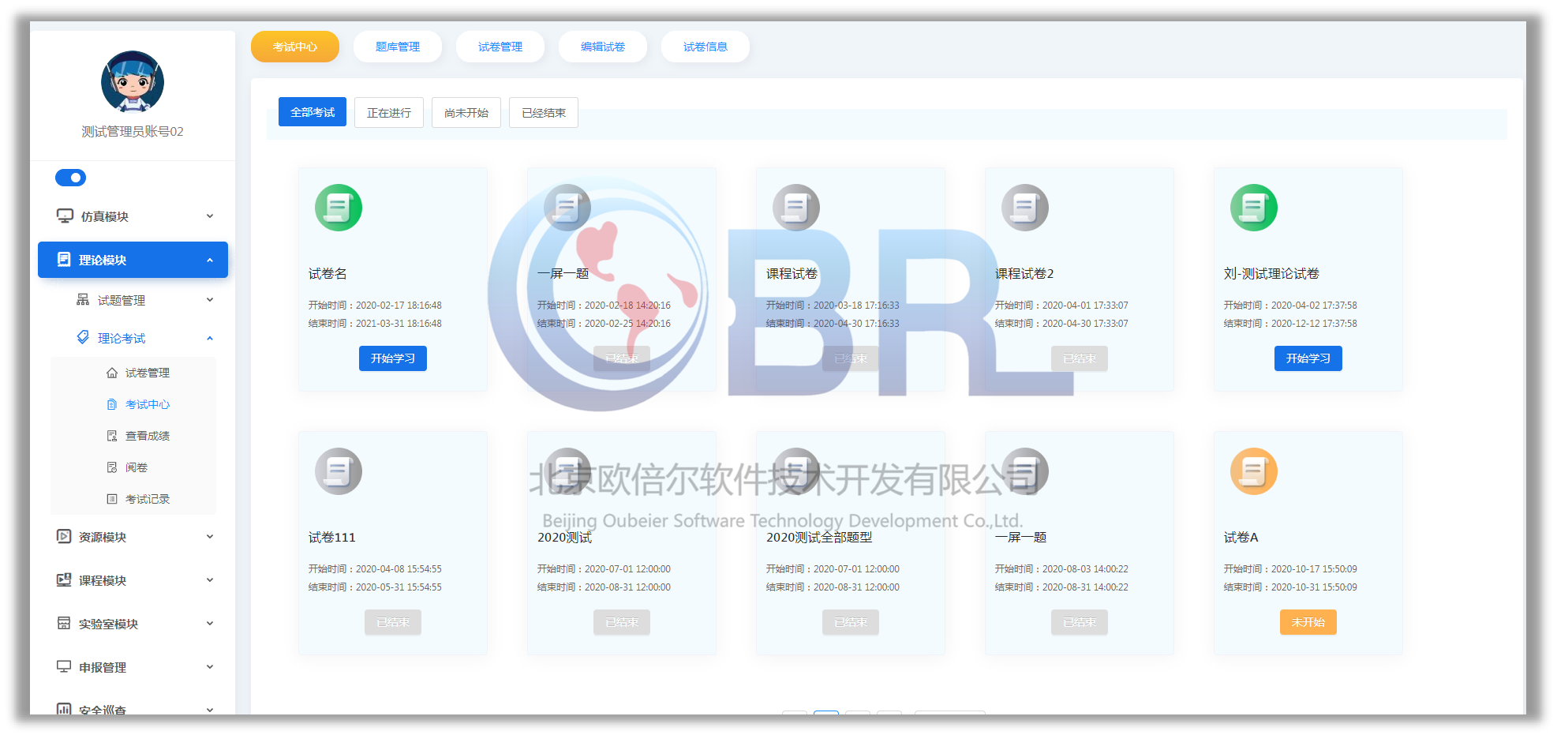Click 已结束 on 2020测试全部题型 card

(x=851, y=622)
